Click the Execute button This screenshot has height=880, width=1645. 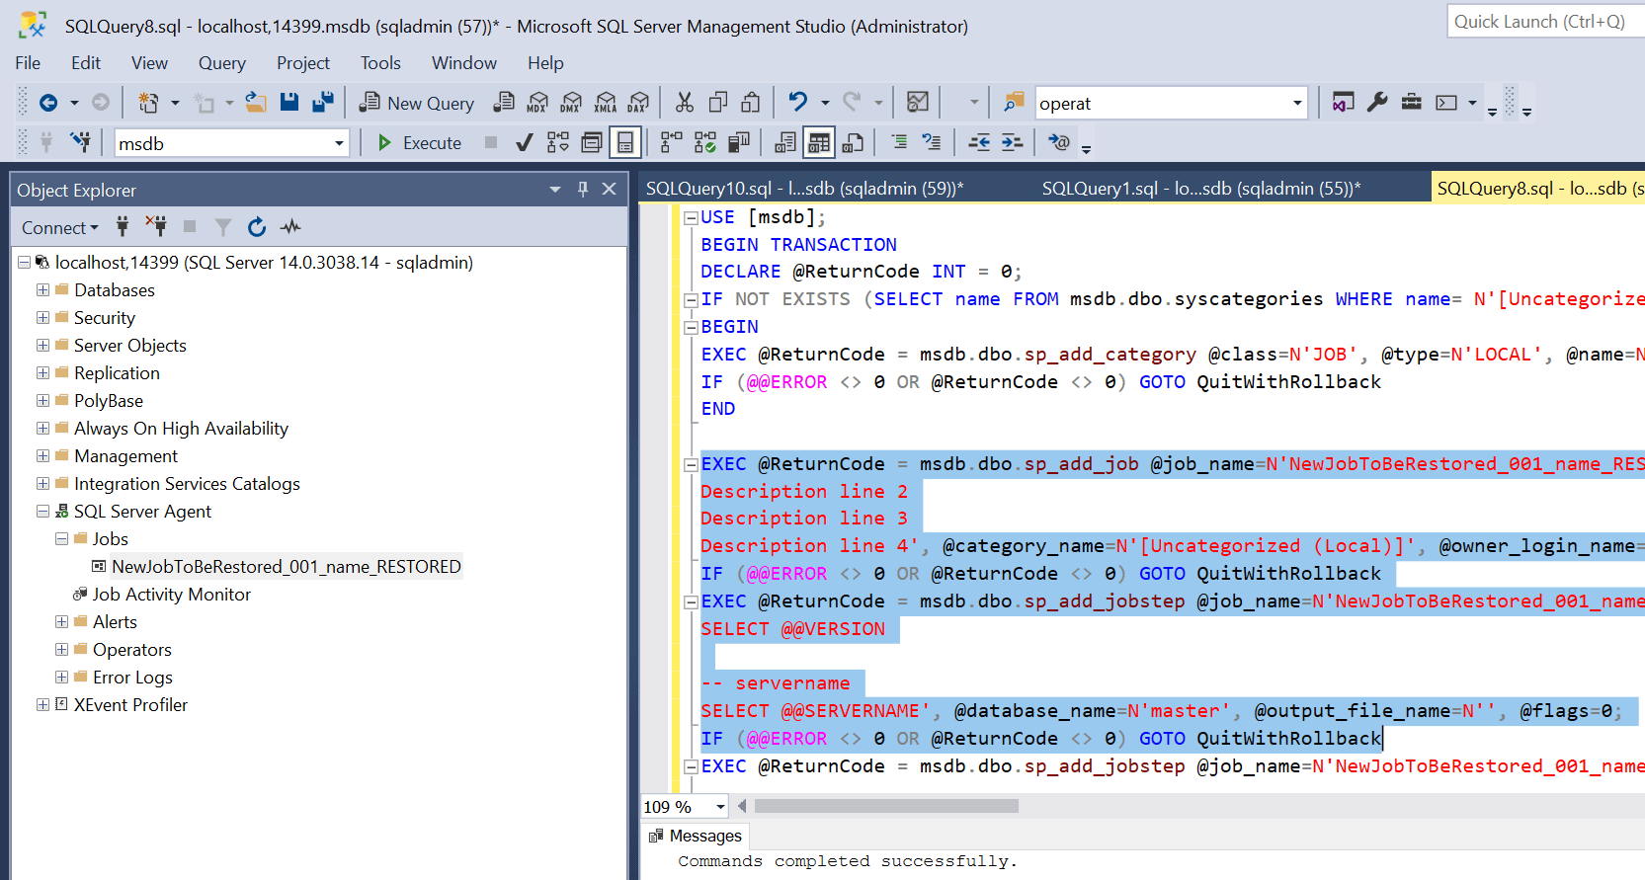(420, 143)
